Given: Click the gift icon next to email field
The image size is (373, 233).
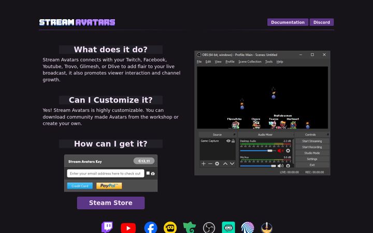Looking at the screenshot, I should coord(153,173).
